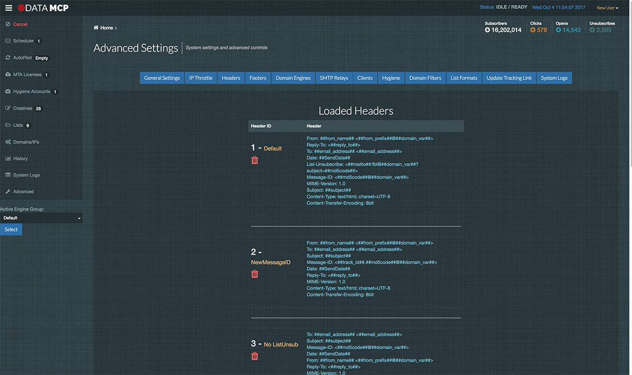Viewport: 632px width, 375px height.
Task: Click the Scheduler envelope icon
Action: click(8, 40)
